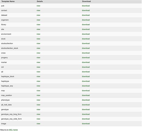Download the stock template
Image resolution: width=142 pixels, height=131 pixels.
click(x=86, y=39)
